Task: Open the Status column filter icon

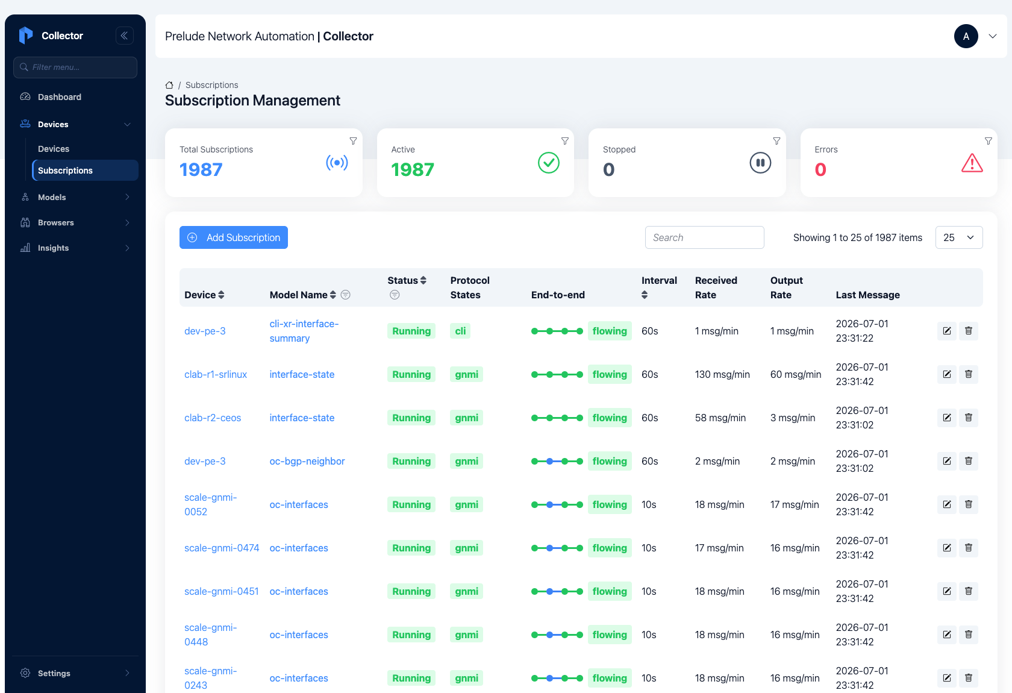Action: (395, 295)
